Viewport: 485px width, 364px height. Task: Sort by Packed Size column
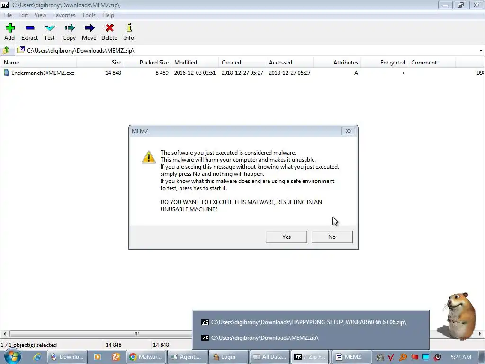pos(148,63)
